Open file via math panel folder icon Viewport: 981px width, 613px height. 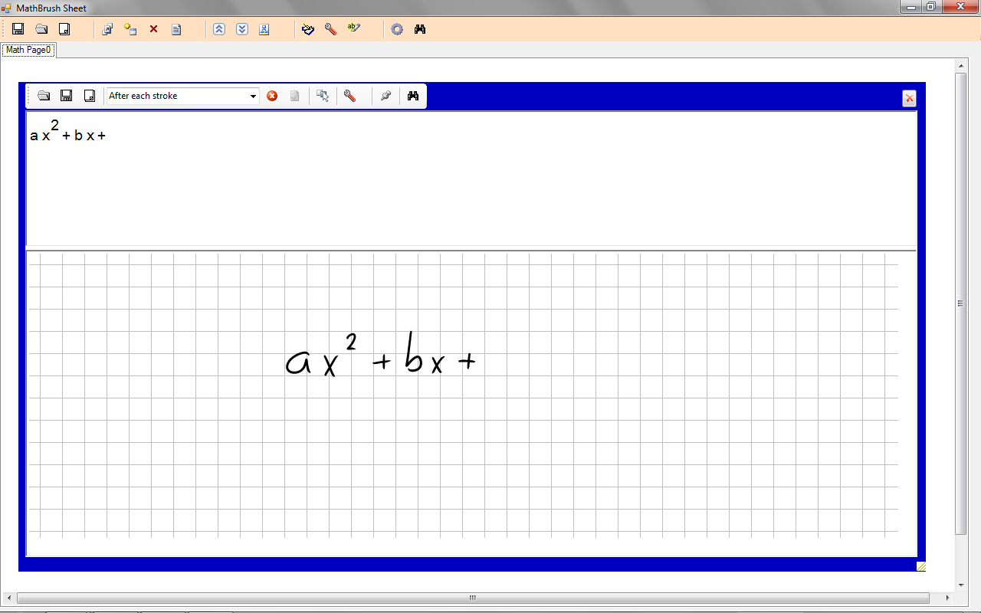click(44, 96)
